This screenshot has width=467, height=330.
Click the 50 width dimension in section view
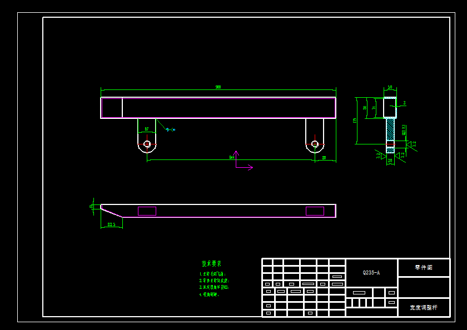point(390,87)
